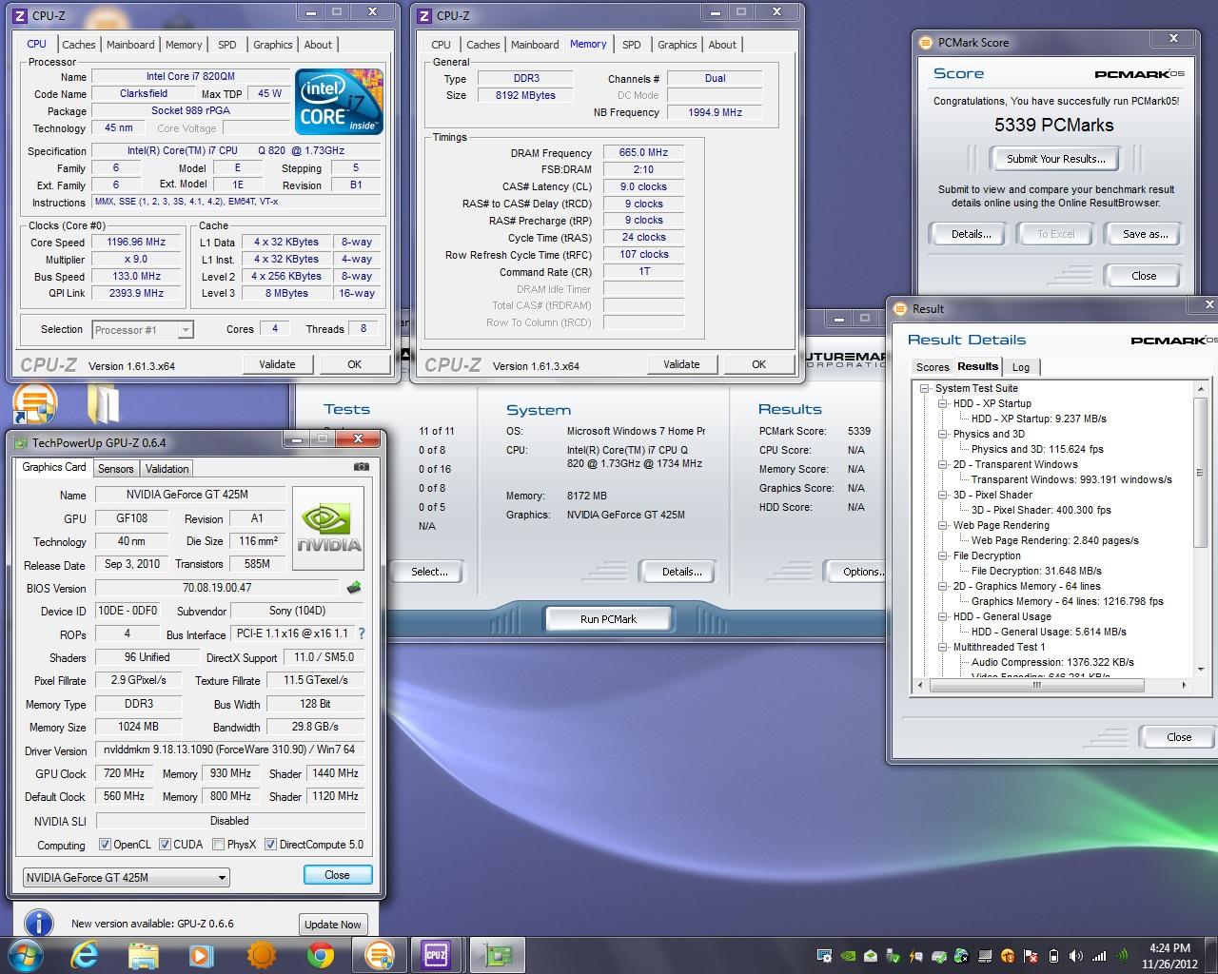The height and width of the screenshot is (974, 1218).
Task: Click the battery icon in the system tray
Action: pos(1053,956)
